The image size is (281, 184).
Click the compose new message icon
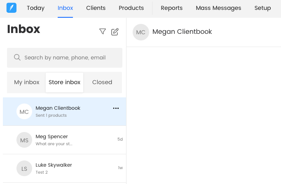[115, 31]
